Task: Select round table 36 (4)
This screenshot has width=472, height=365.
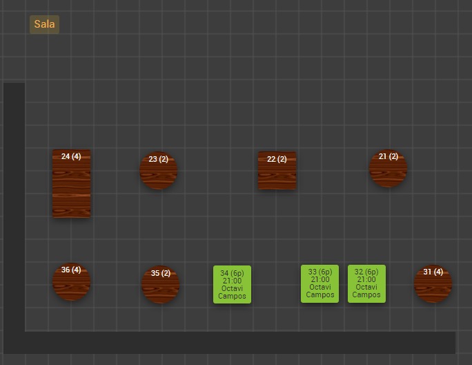Action: [x=71, y=282]
